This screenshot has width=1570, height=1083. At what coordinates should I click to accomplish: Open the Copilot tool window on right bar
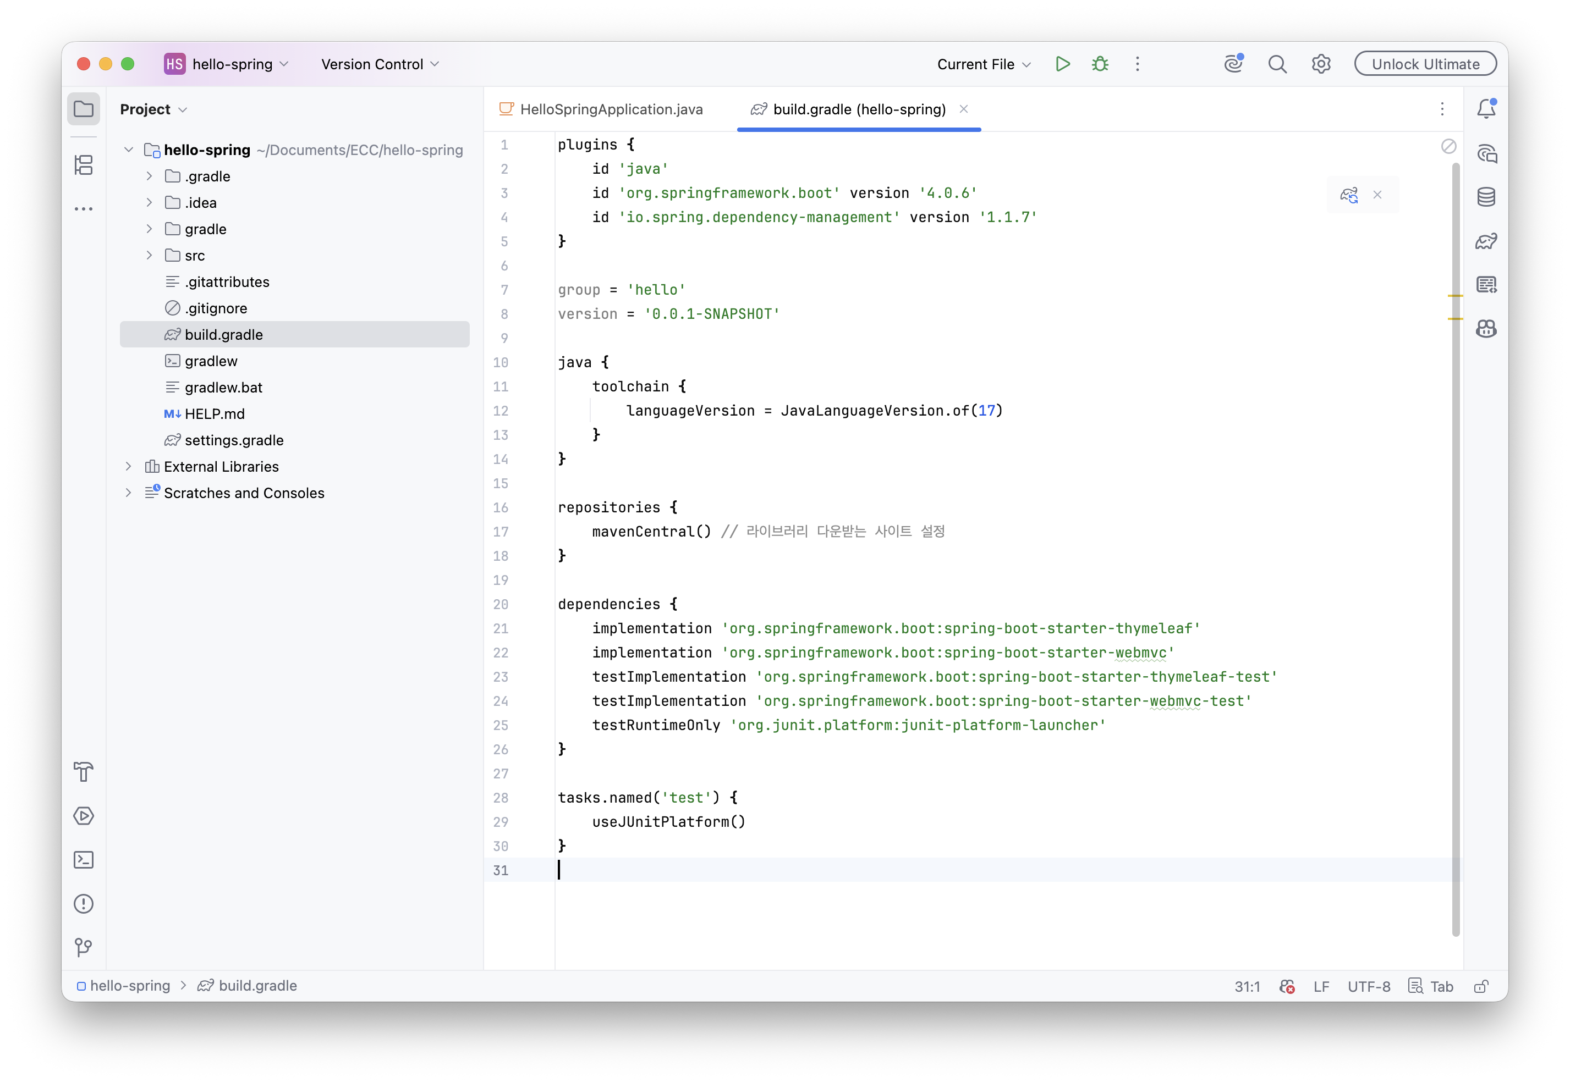point(1486,329)
